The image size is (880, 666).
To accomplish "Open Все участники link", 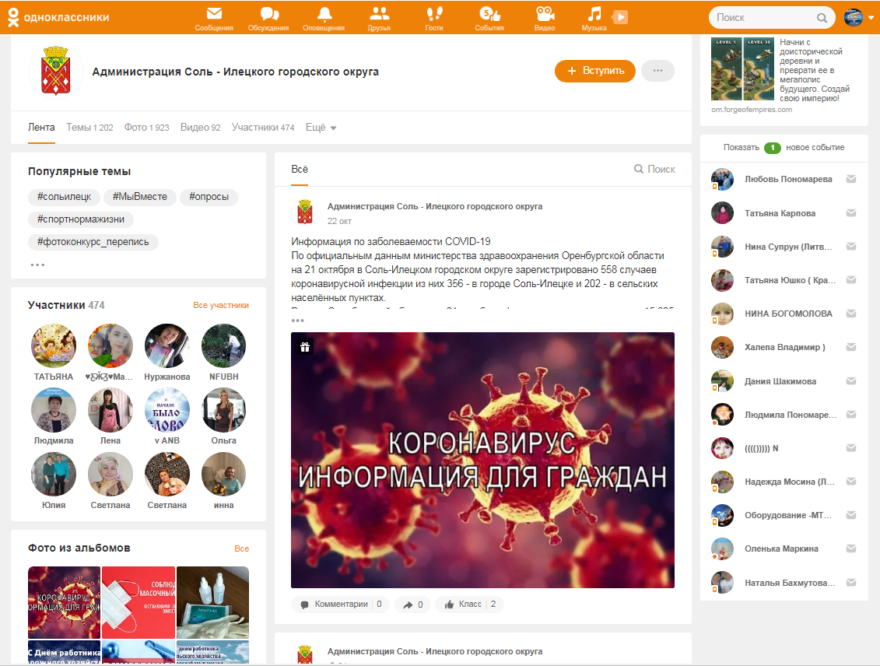I will (x=221, y=306).
